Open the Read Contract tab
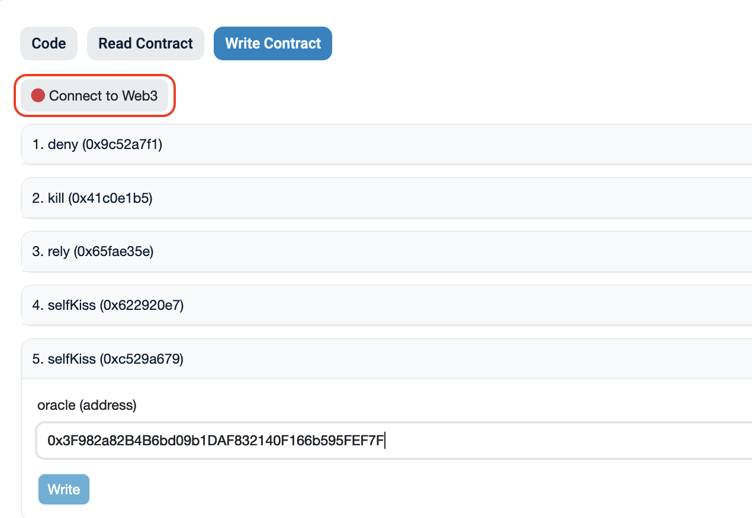This screenshot has height=518, width=752. coord(145,43)
